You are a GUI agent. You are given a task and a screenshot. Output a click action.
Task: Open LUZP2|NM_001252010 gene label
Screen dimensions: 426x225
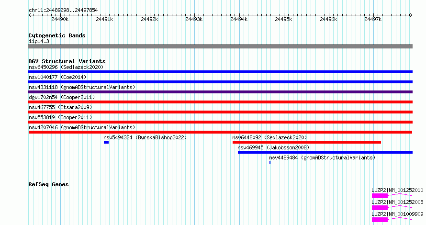tap(397, 190)
